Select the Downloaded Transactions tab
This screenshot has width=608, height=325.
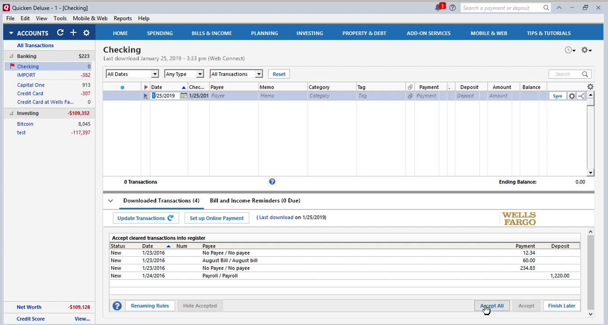coord(161,201)
